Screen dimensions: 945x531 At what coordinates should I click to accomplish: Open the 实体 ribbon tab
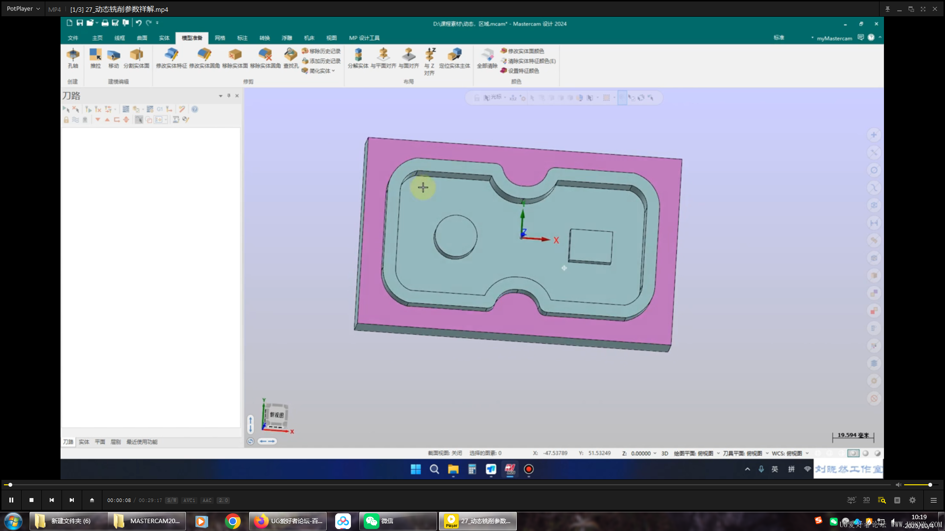coord(164,38)
